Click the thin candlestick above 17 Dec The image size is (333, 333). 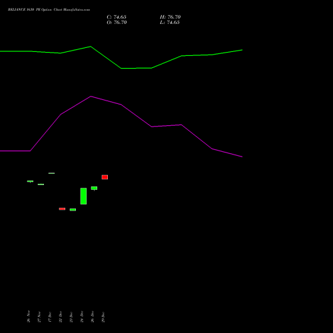[51, 173]
